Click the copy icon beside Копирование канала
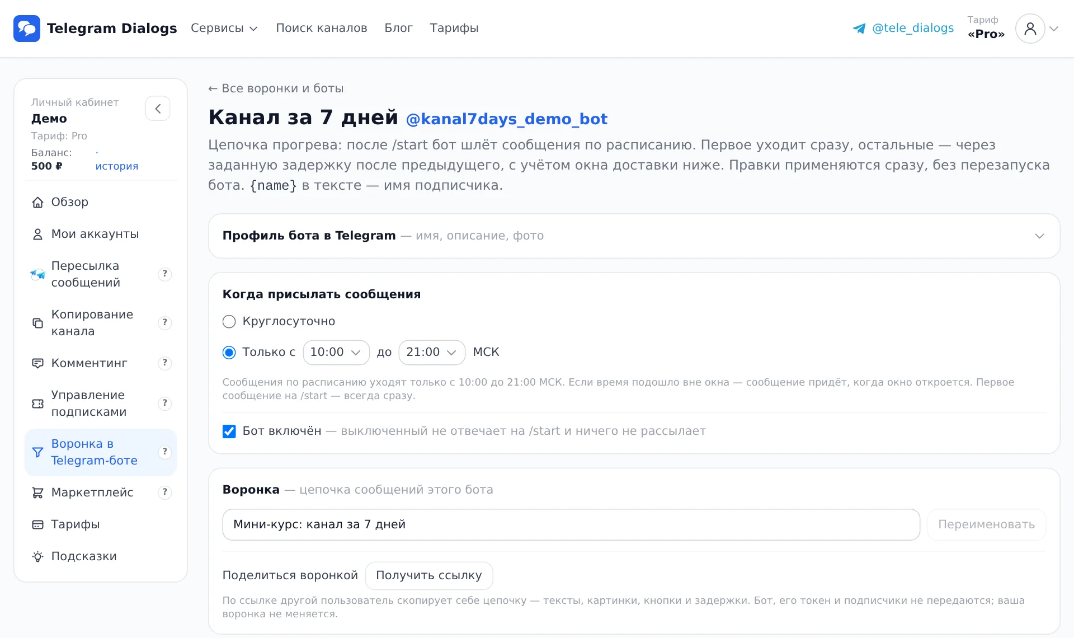The image size is (1074, 638). pyautogui.click(x=37, y=323)
